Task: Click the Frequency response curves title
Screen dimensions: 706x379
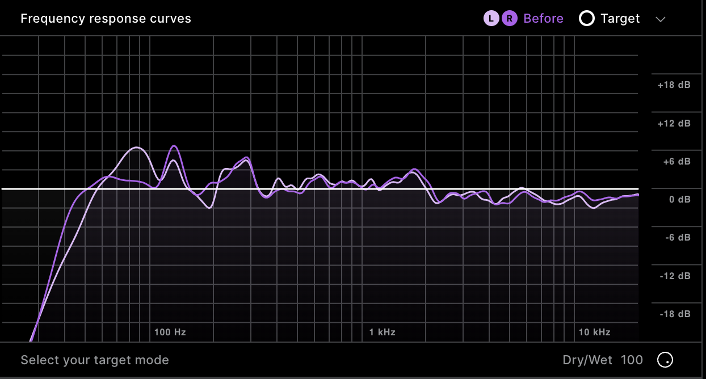Action: click(x=106, y=19)
